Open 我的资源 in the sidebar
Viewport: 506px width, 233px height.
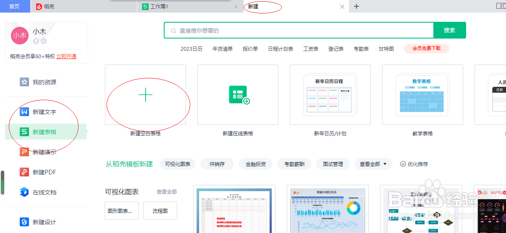(46, 82)
